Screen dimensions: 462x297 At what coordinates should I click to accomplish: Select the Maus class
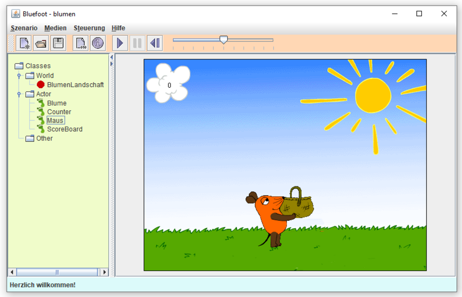point(55,120)
